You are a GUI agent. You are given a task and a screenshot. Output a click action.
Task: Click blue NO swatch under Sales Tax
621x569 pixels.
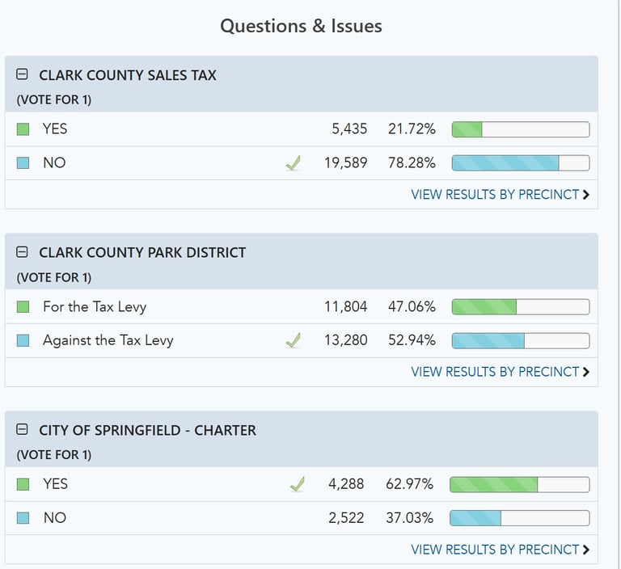[x=23, y=163]
